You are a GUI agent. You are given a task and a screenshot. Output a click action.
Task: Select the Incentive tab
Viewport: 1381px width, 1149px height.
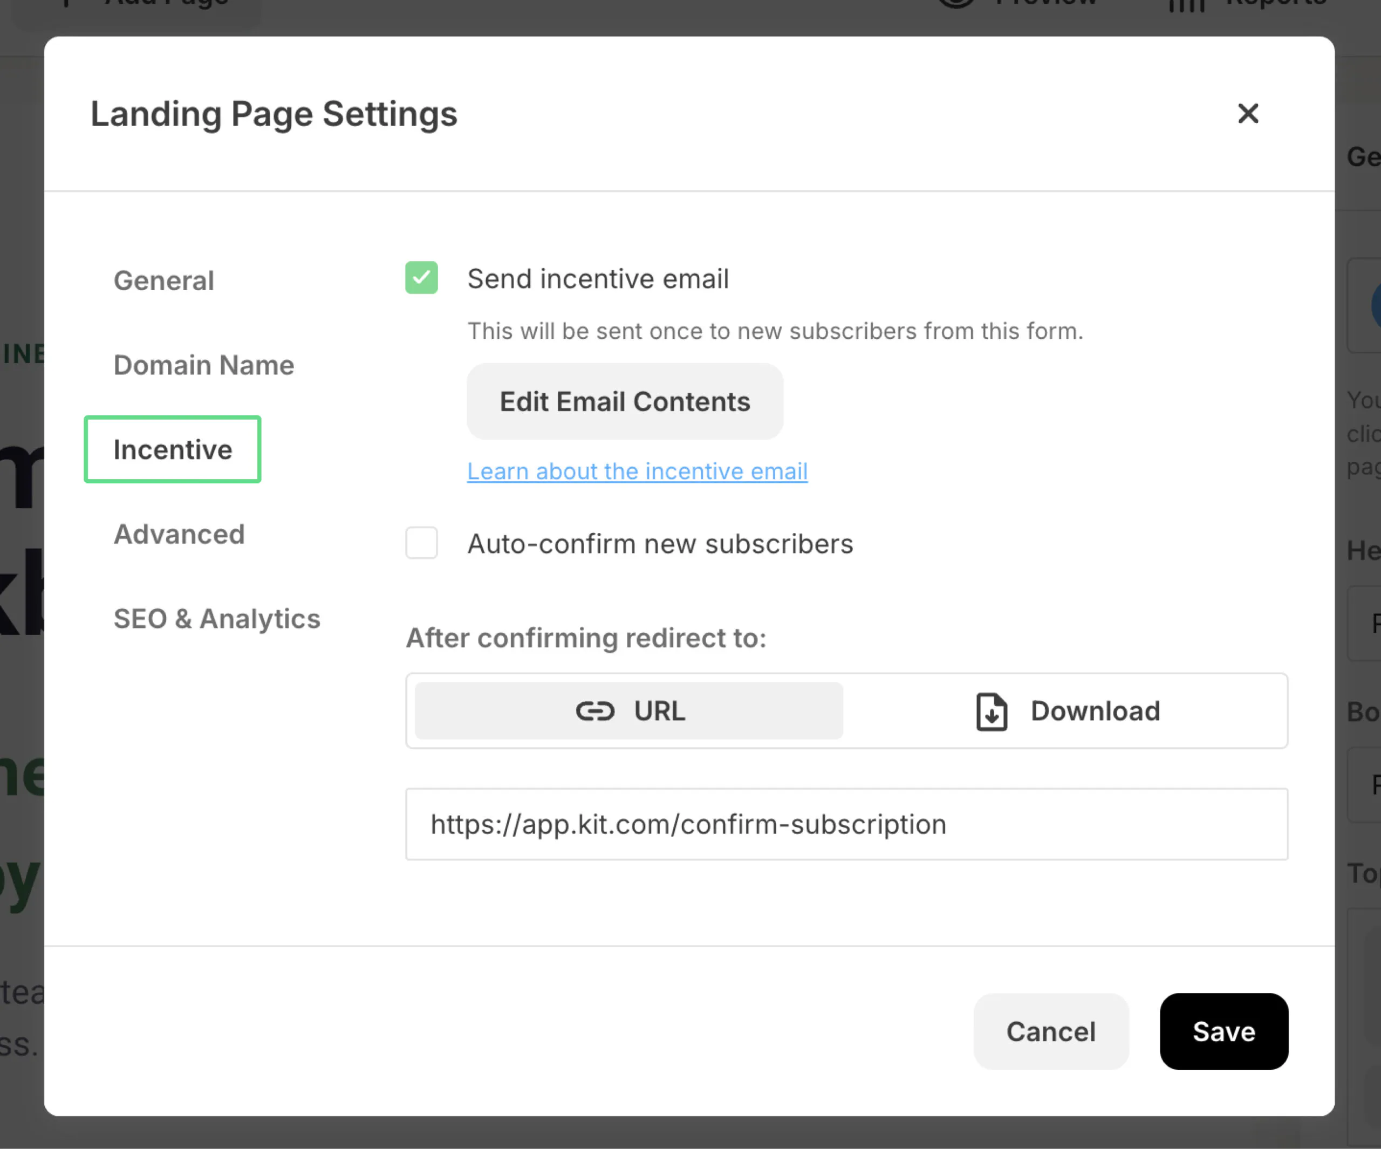coord(172,450)
